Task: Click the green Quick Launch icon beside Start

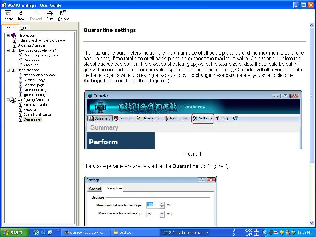Action: coord(36,232)
